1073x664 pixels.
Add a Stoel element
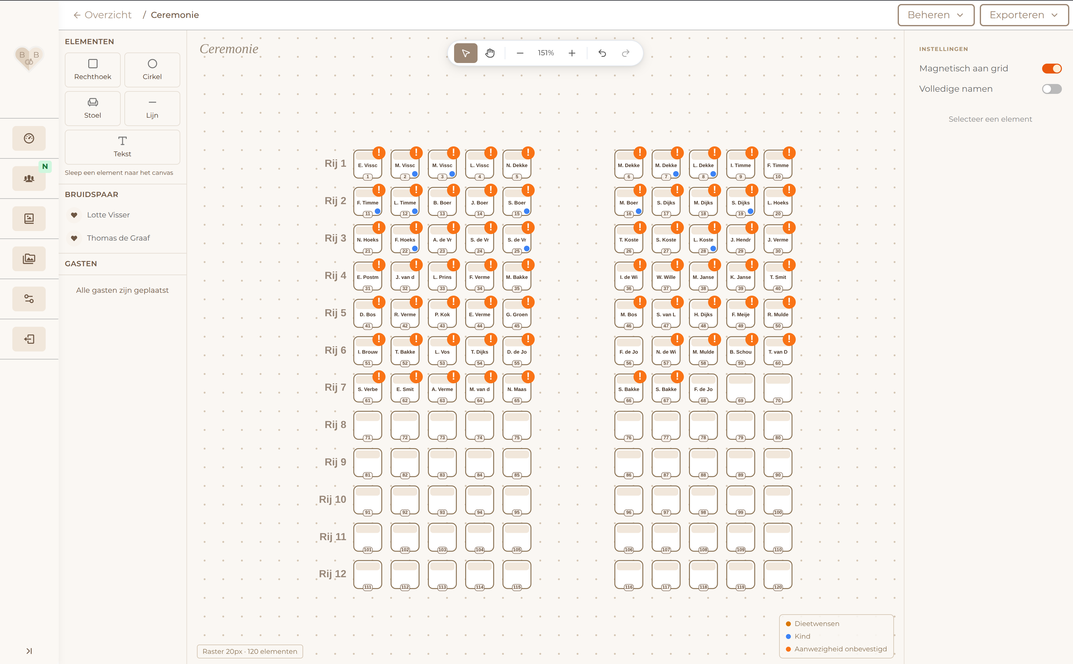(x=93, y=108)
